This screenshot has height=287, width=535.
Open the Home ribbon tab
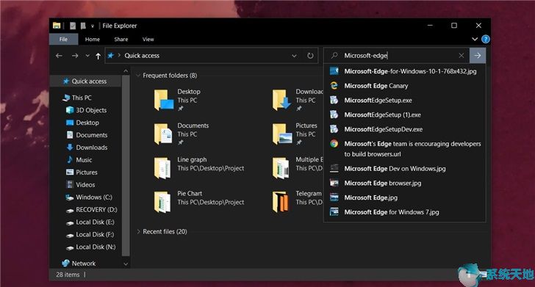93,39
